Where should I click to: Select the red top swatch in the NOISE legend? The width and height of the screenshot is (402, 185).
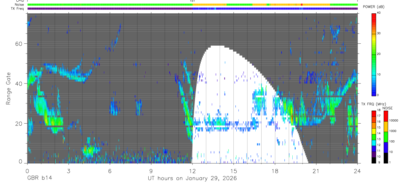pyautogui.click(x=386, y=116)
